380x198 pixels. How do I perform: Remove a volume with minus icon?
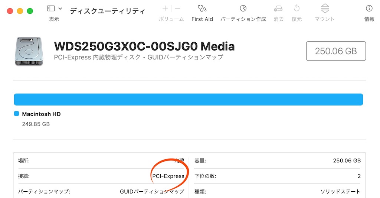(x=178, y=8)
